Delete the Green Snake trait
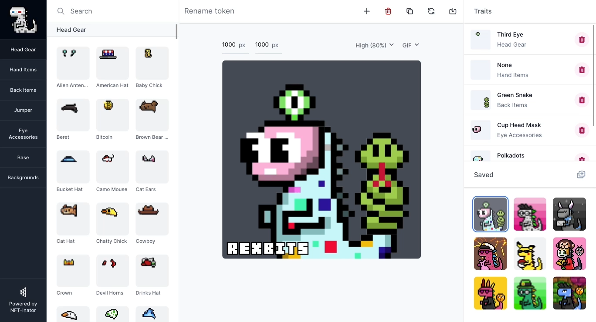Viewport: 596px width, 322px height. click(582, 100)
